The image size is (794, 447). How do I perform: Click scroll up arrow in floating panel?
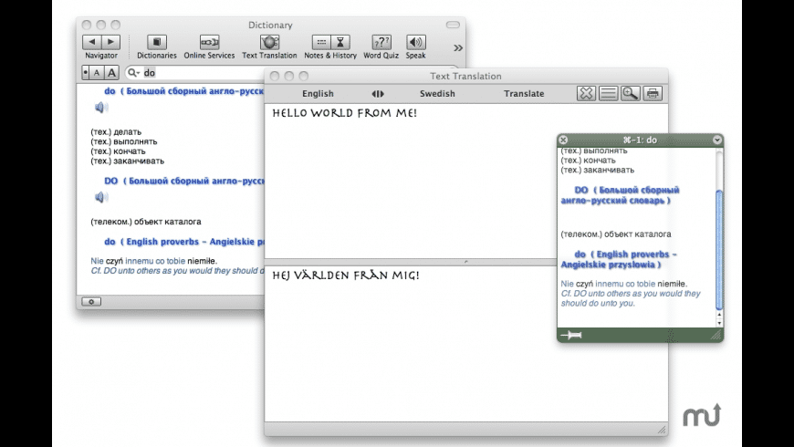719,315
